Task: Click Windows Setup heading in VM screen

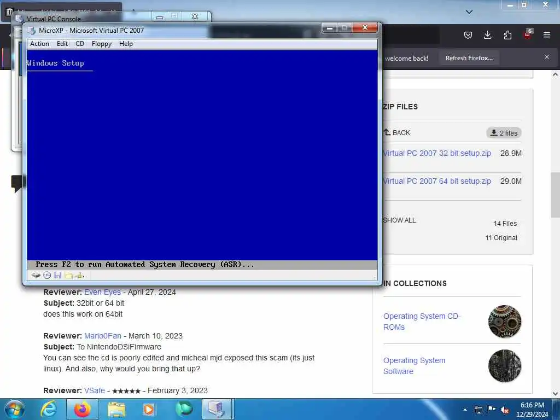Action: pyautogui.click(x=55, y=63)
